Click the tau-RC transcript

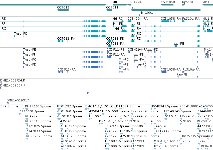point(165,36)
